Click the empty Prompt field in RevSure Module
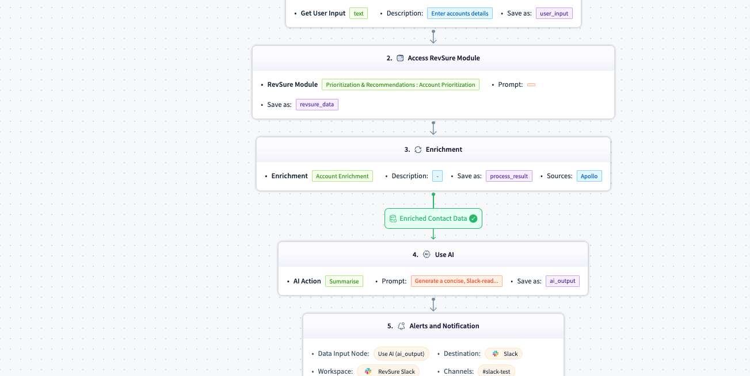750x376 pixels. 531,85
